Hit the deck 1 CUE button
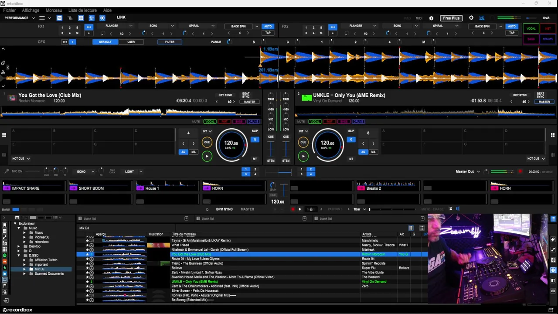This screenshot has height=314, width=558. [x=207, y=142]
